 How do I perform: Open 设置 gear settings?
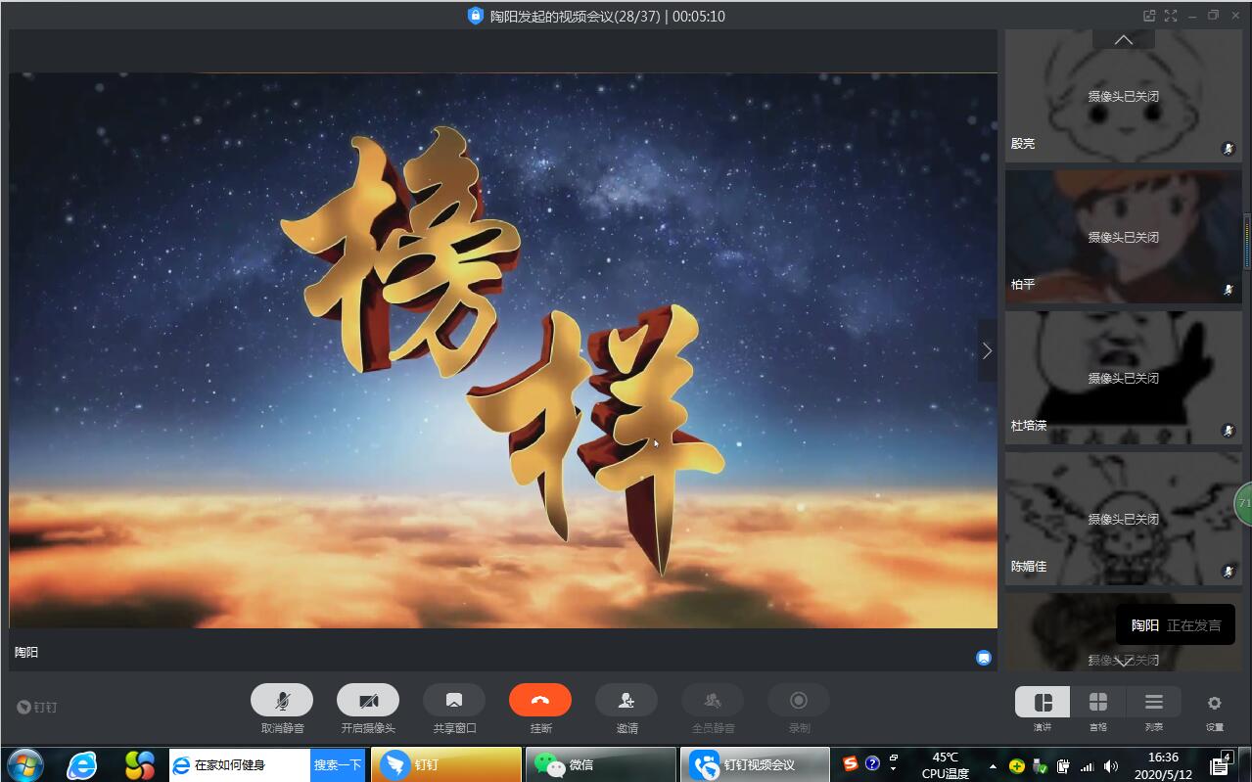(1214, 703)
